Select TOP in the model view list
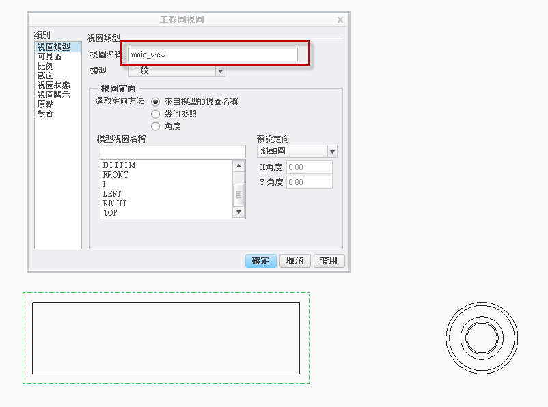This screenshot has height=407, width=548. click(x=110, y=213)
